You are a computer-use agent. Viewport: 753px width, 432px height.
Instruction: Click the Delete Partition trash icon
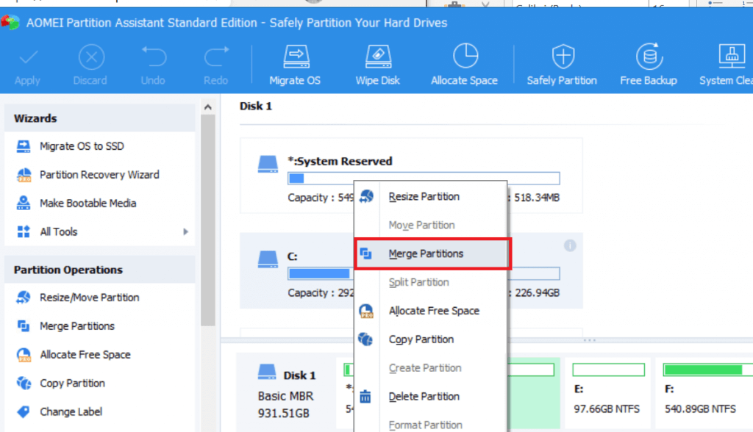365,397
